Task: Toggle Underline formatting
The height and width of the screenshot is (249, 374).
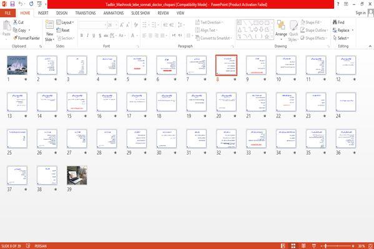Action: (x=94, y=36)
